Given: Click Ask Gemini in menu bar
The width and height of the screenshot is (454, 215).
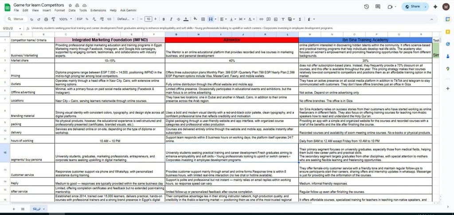Looking at the screenshot, I should point(128,10).
